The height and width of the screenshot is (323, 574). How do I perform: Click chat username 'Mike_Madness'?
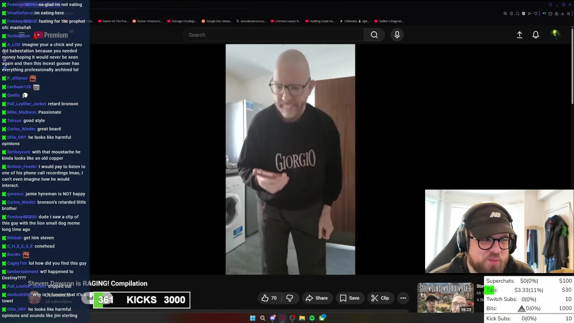tap(22, 112)
